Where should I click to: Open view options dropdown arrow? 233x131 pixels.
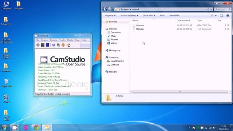pos(216,15)
